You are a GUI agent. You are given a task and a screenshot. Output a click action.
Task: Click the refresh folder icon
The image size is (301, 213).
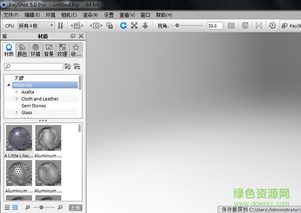click(77, 66)
